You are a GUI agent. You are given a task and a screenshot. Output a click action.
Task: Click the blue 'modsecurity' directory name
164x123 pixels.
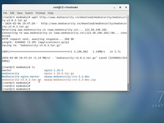coord(11,73)
